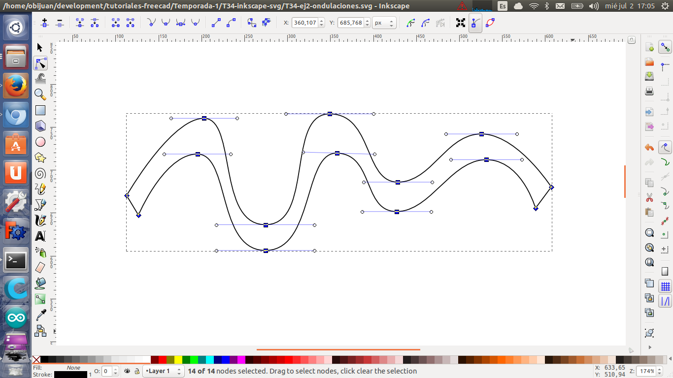
Task: Click the zoom percentage stepper arrows
Action: [659, 371]
